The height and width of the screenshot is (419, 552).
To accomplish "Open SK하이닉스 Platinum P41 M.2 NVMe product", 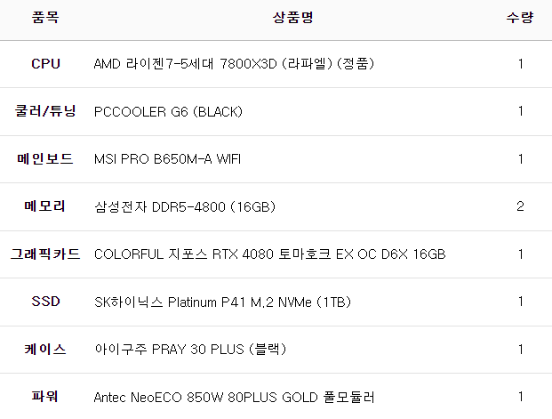I will click(x=222, y=302).
